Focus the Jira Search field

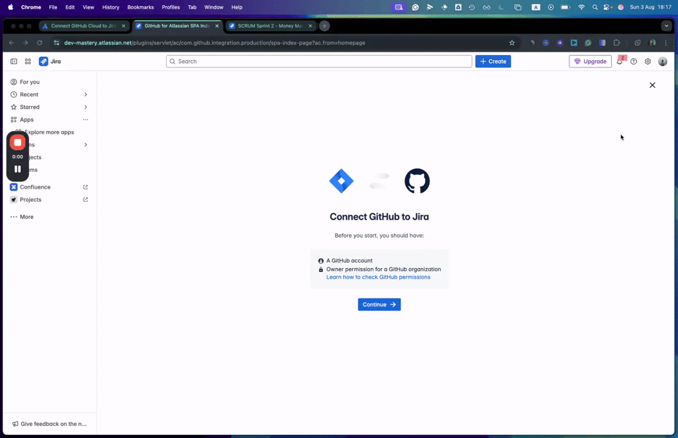point(318,62)
